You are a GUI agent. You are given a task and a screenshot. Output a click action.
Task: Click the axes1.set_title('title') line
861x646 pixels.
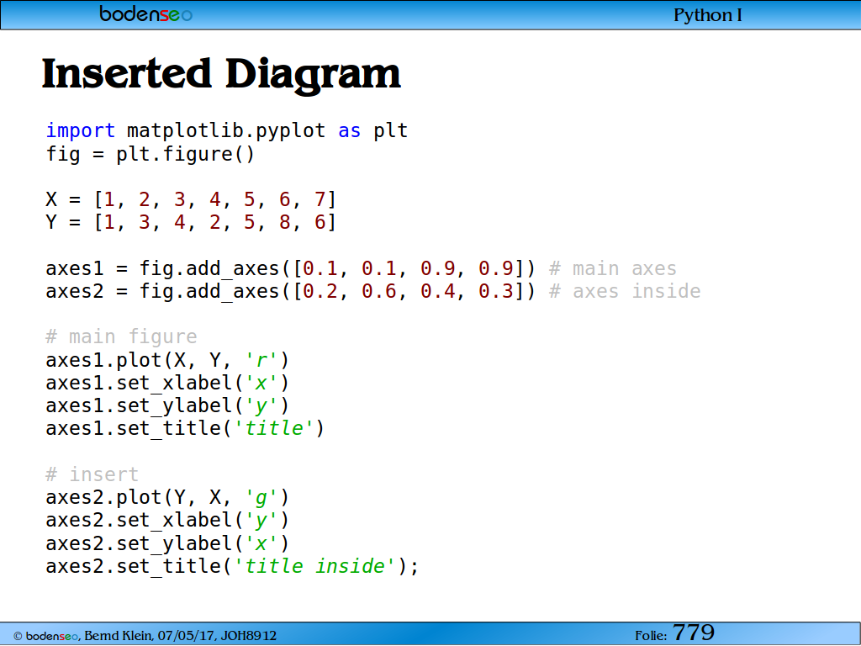[x=185, y=428]
